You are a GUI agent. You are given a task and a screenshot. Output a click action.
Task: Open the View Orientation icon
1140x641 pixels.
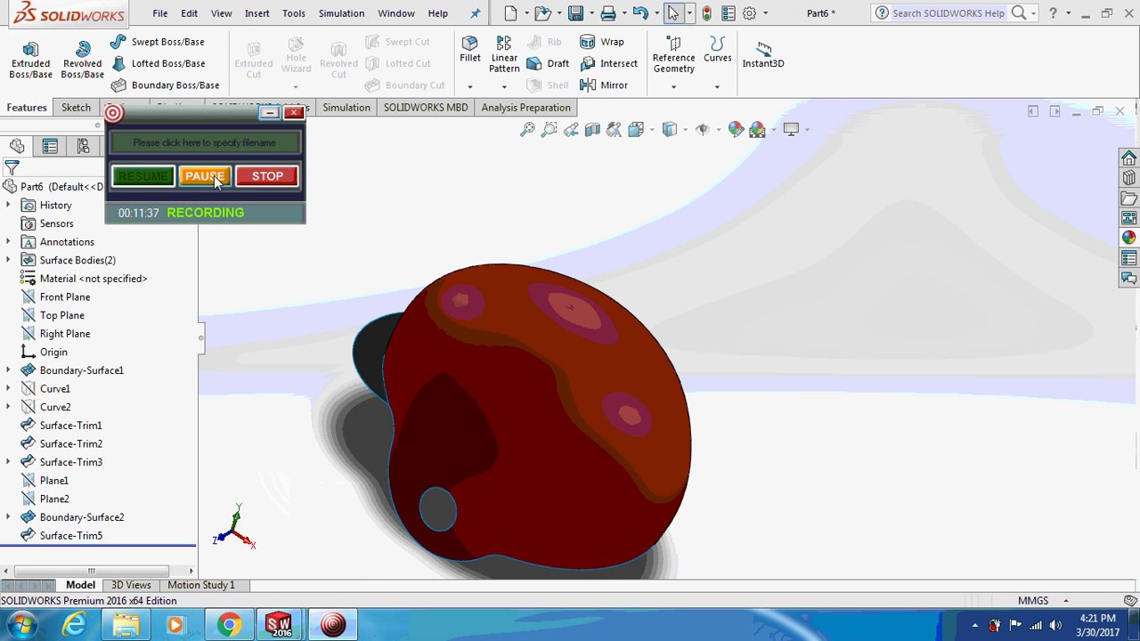pos(636,130)
